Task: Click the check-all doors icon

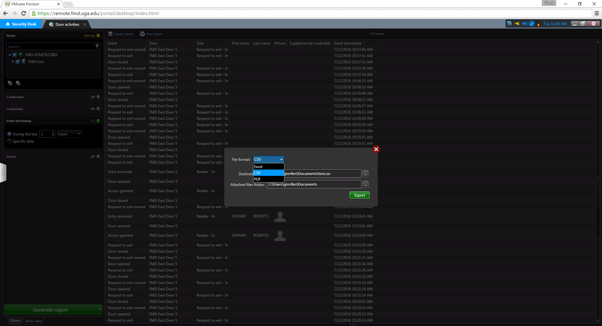Action: point(10,83)
